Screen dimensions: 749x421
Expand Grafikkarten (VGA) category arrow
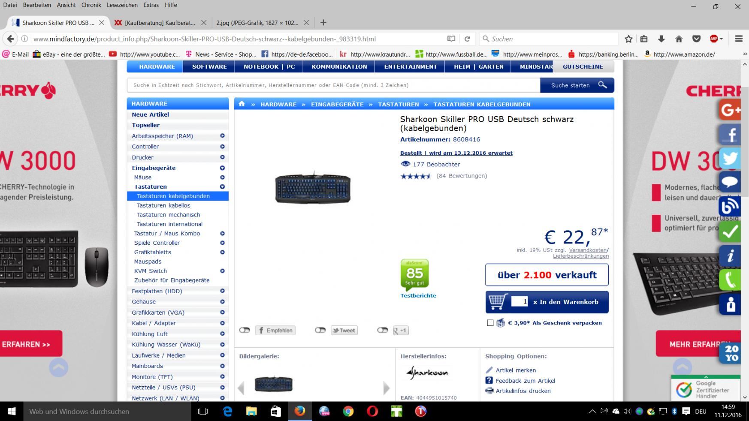click(x=222, y=312)
